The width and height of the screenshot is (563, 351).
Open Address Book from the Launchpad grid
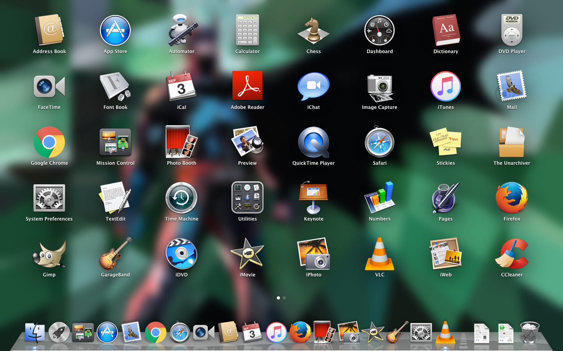(49, 30)
